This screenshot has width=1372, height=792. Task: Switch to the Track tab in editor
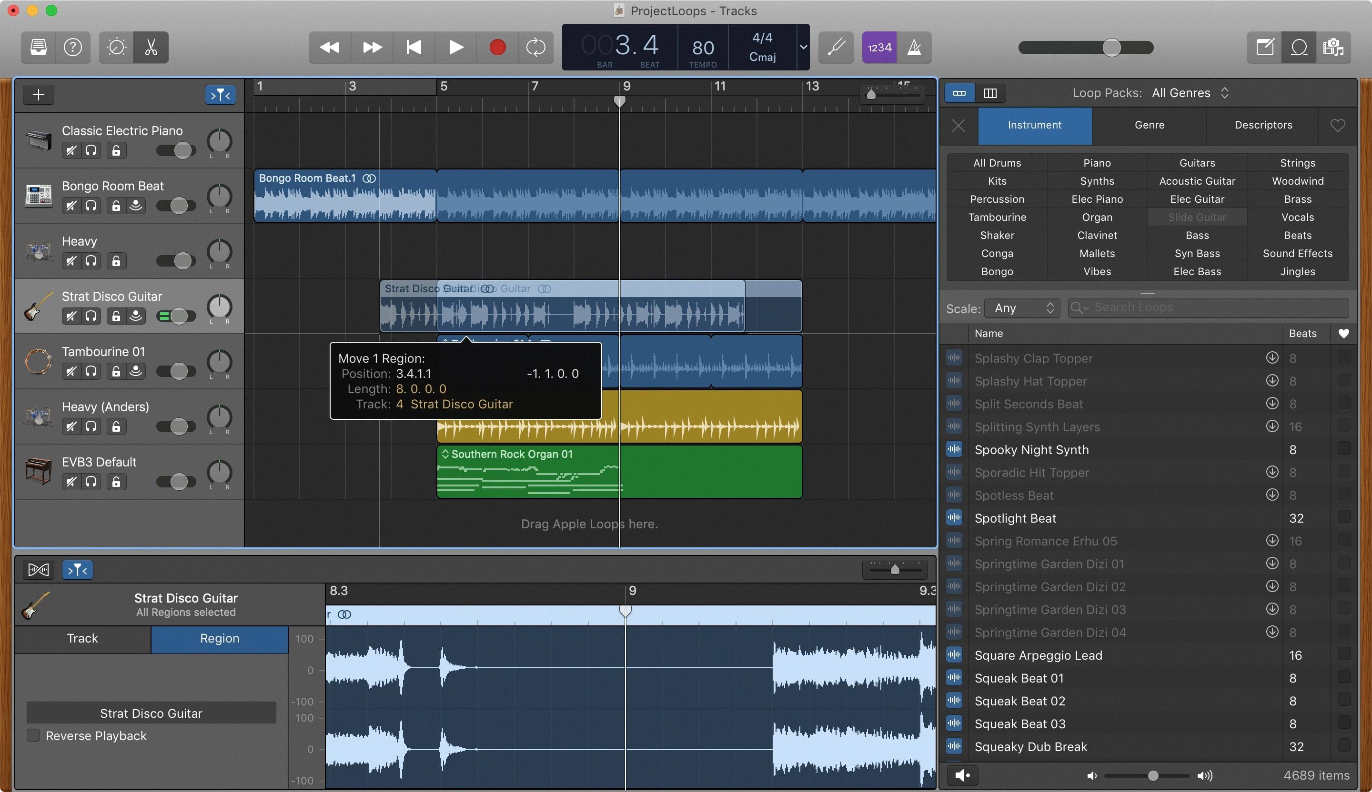[82, 638]
